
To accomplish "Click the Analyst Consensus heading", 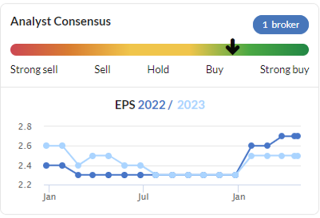I will (x=61, y=21).
